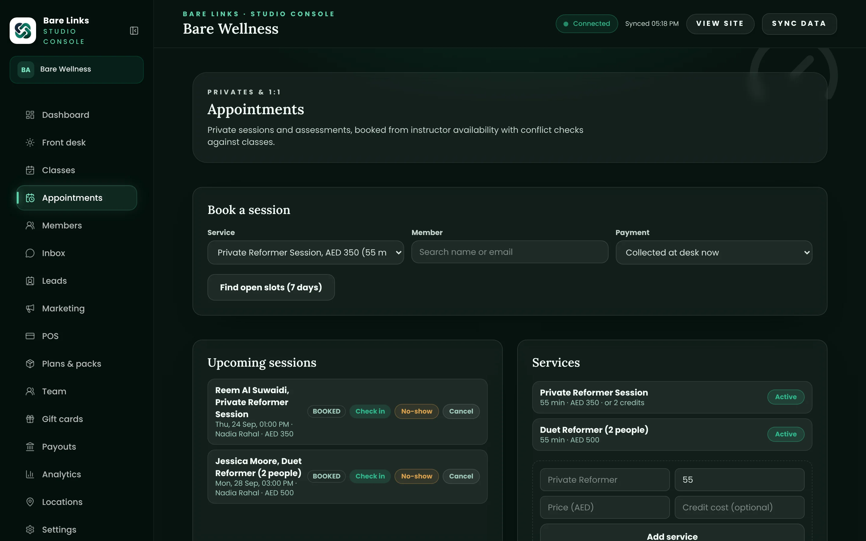Click the Inbox chat bubble icon
The height and width of the screenshot is (541, 866).
pos(30,253)
